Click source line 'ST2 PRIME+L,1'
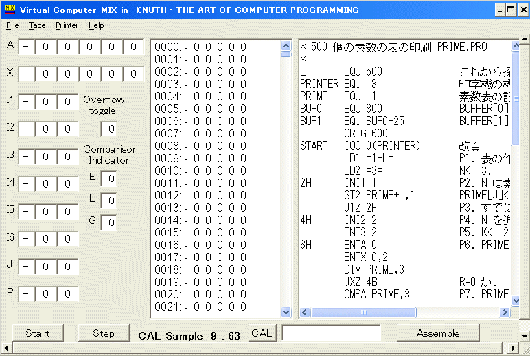This screenshot has width=530, height=356. [x=379, y=195]
